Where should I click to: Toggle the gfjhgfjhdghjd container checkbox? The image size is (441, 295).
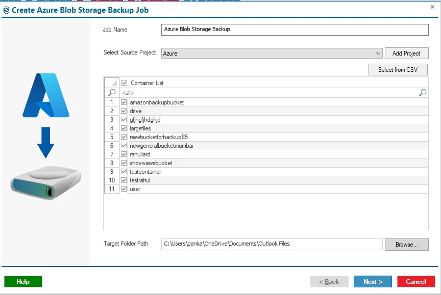[x=124, y=120]
